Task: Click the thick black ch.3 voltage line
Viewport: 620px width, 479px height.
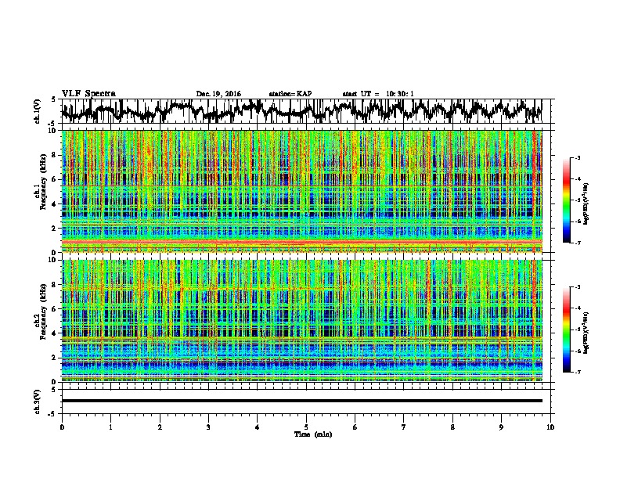Action: 302,401
